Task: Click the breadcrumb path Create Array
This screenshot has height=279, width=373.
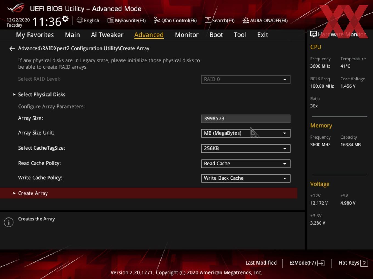Action: coord(135,48)
